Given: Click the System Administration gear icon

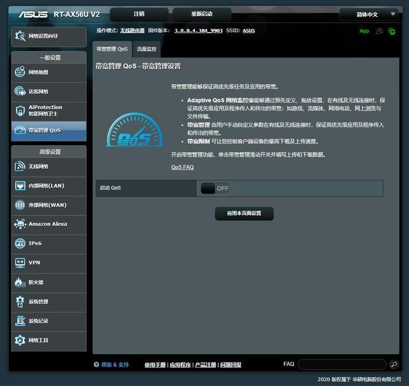Looking at the screenshot, I should 20,302.
